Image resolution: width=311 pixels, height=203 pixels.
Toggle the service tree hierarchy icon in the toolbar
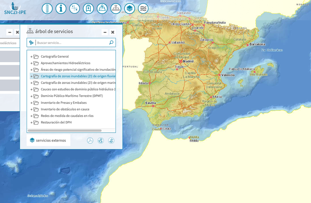(x=116, y=8)
